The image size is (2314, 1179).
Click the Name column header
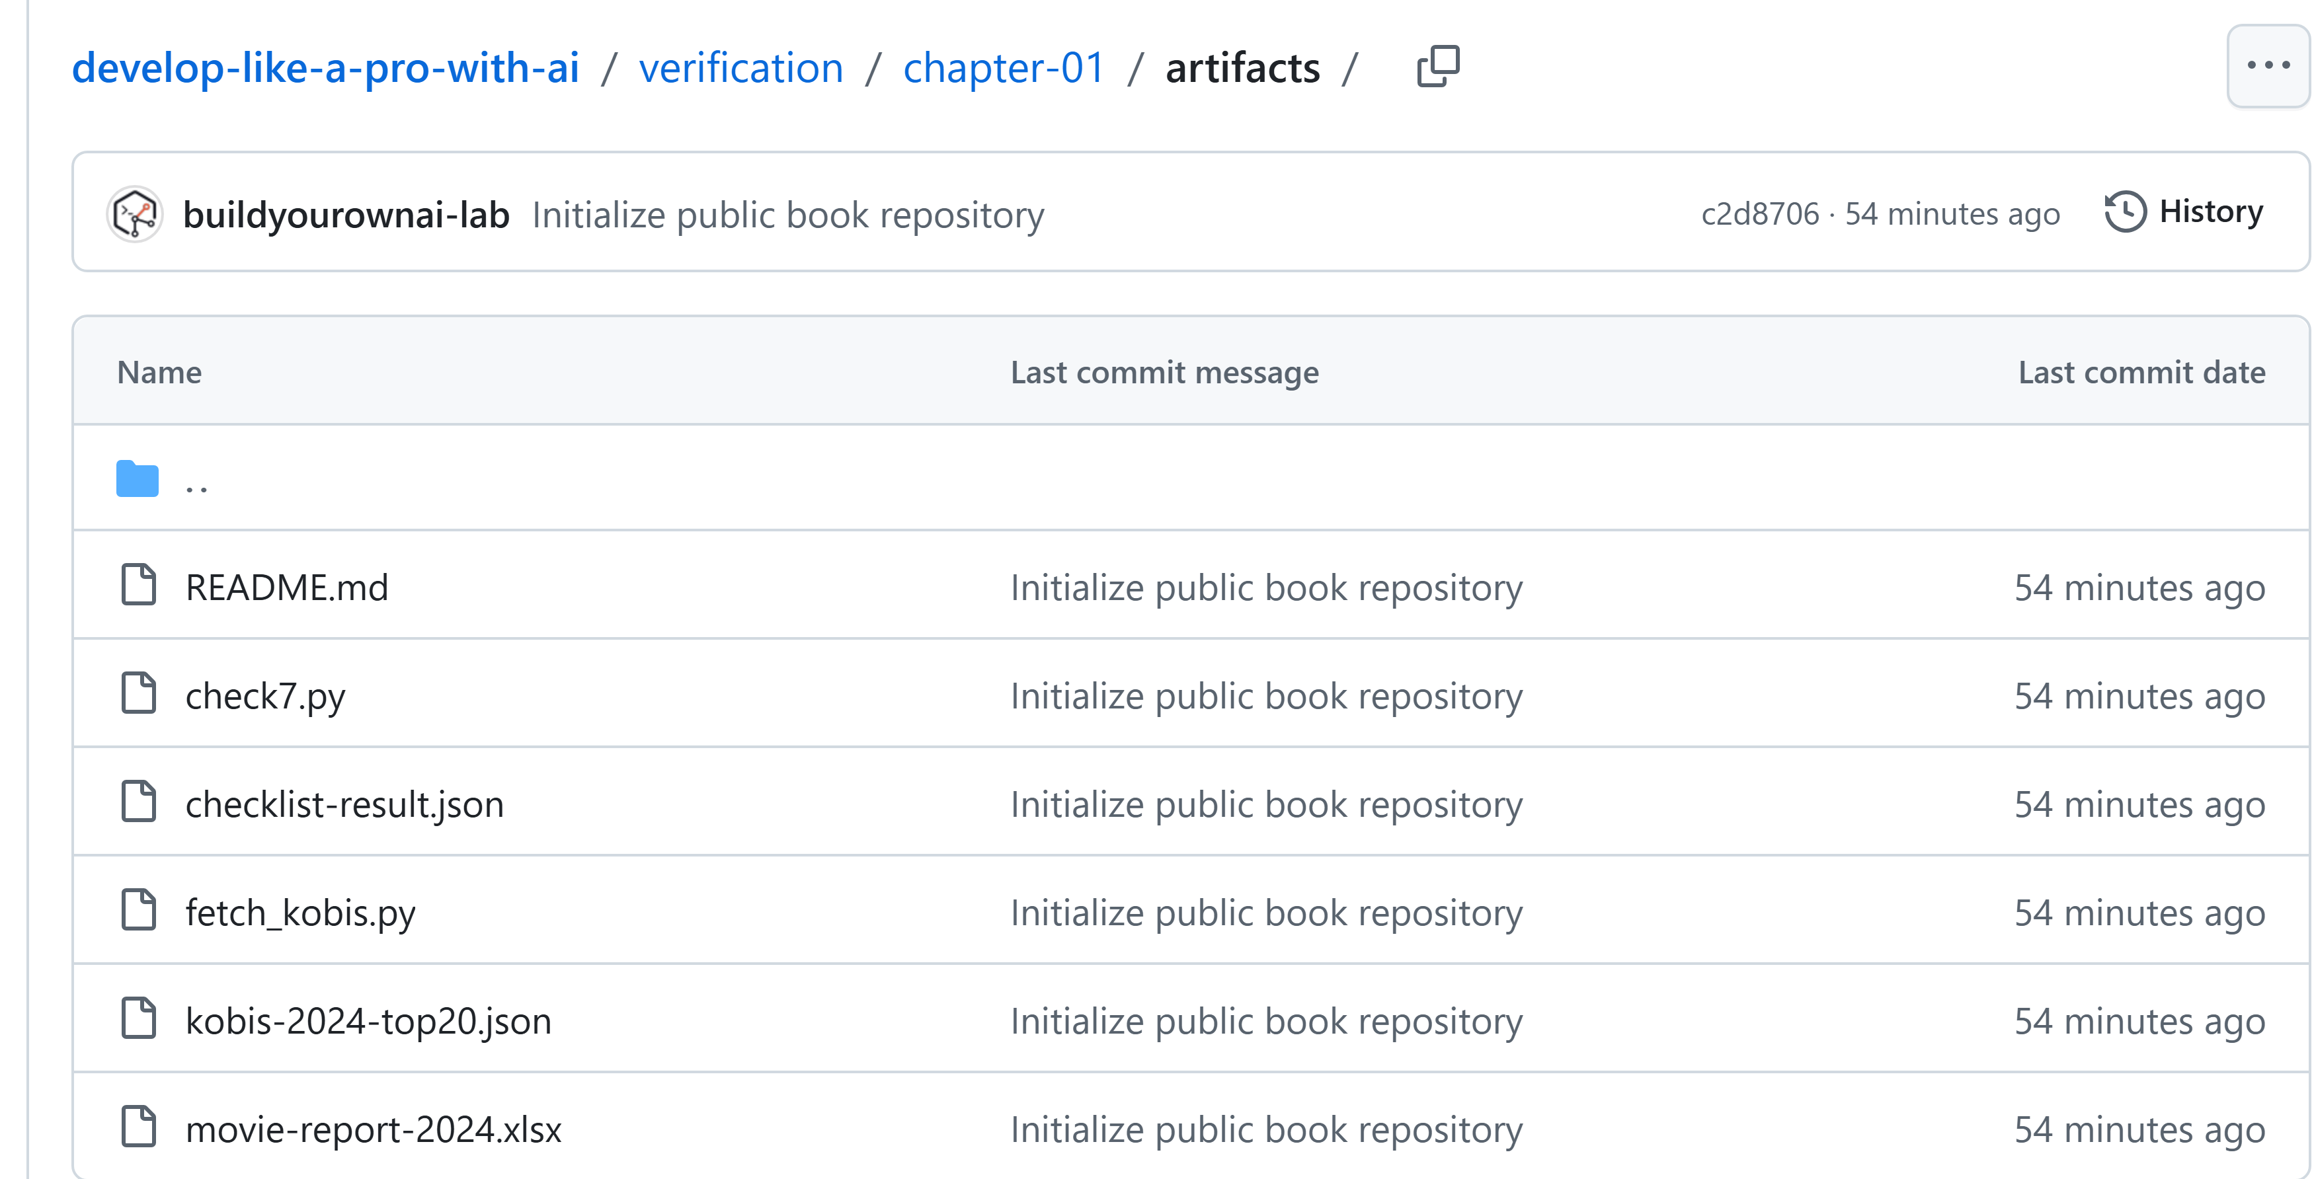pos(159,372)
